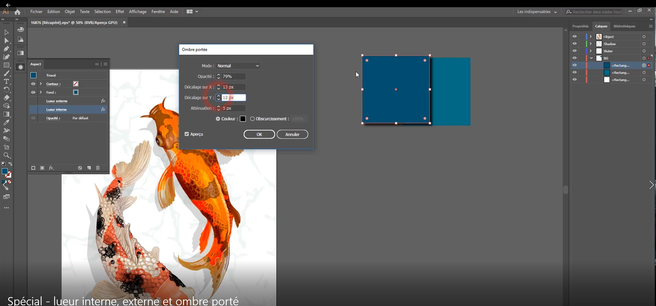656x306 pixels.
Task: Select the Rectangle tool
Action: coord(6,65)
